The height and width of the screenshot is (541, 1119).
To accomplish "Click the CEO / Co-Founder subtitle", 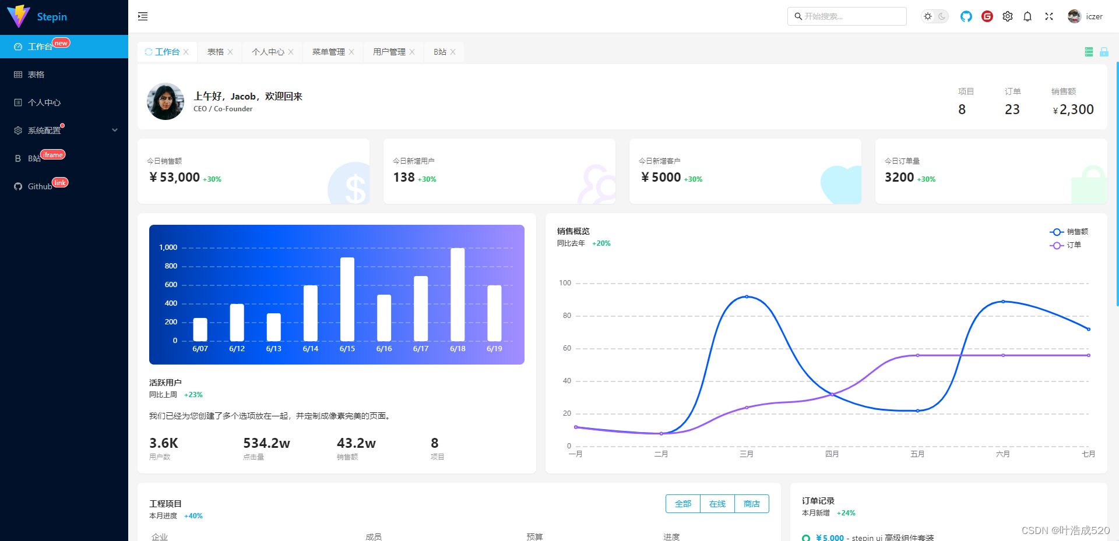I will [223, 109].
